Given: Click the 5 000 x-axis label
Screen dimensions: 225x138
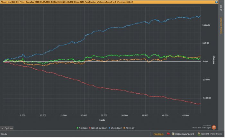Looking at the screenshot, I should coord(23,115).
